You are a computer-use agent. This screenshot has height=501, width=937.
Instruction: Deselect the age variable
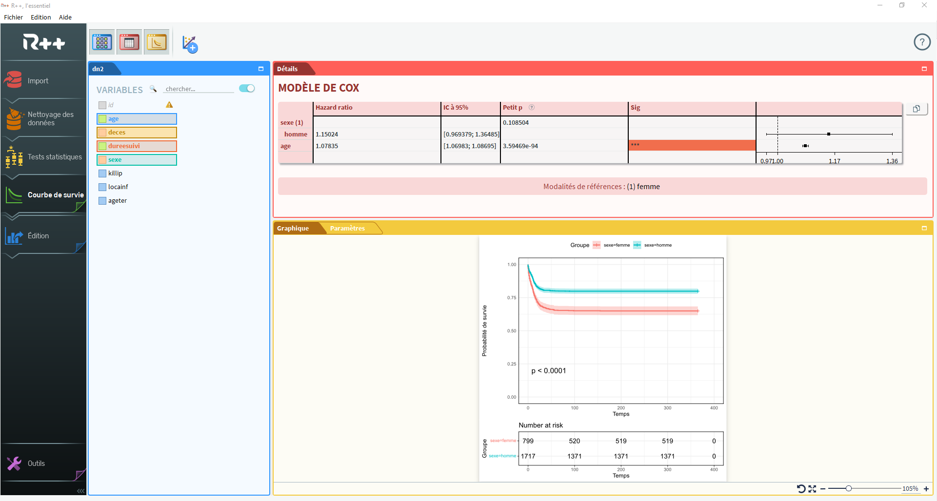coord(137,118)
